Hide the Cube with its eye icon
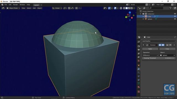The height and width of the screenshot is (99, 177). [x=175, y=16]
